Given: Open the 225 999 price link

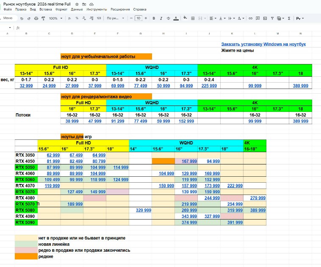Looking at the screenshot, I should pos(209,86).
